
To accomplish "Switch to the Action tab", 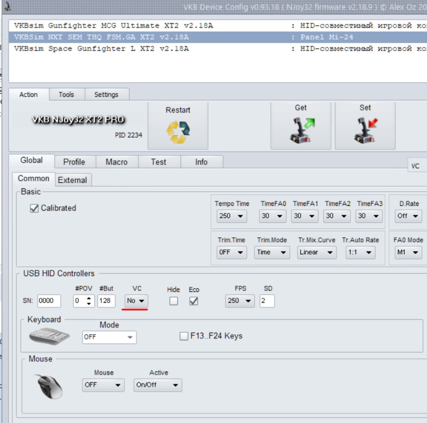I will pos(29,94).
